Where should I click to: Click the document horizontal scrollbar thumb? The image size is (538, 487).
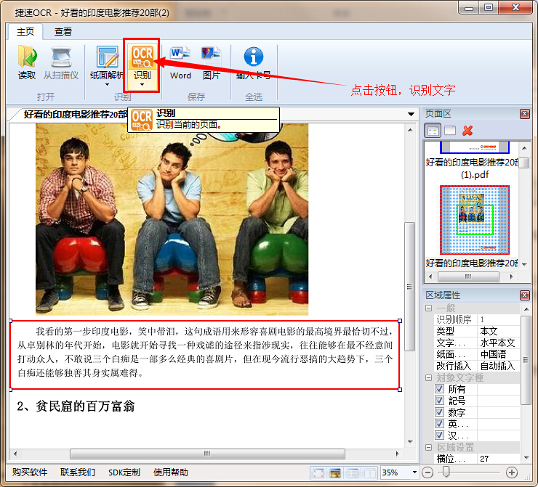coord(207,454)
